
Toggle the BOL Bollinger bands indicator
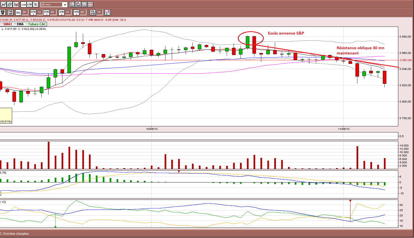point(18,12)
